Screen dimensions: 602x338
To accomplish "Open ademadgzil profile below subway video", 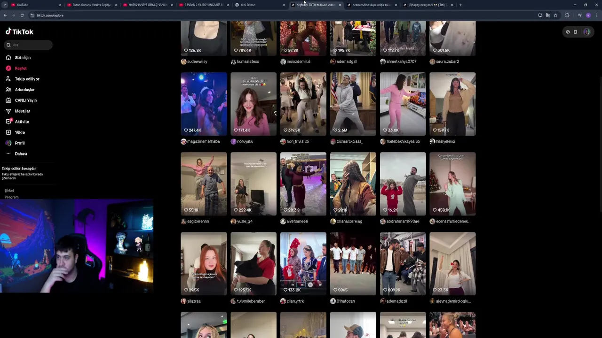I will [x=396, y=301].
